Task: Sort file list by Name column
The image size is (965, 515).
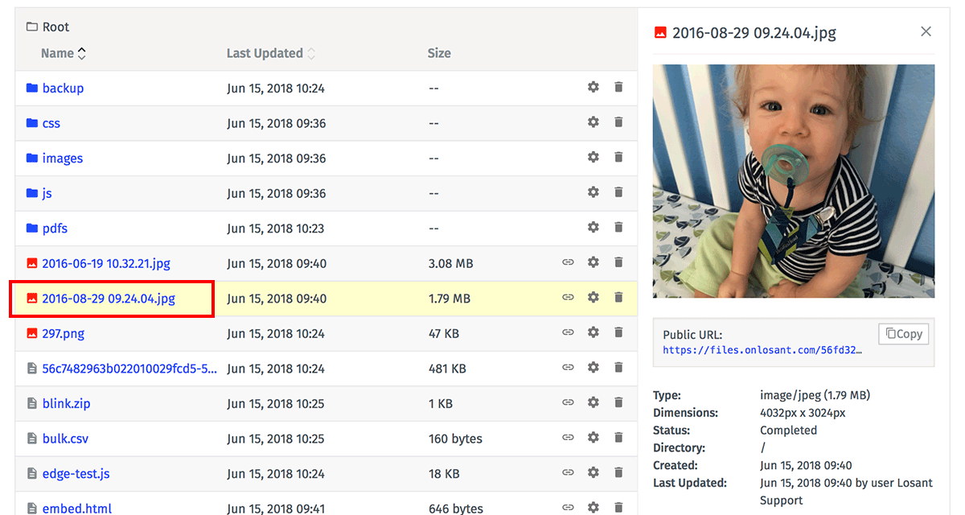Action: pyautogui.click(x=64, y=53)
